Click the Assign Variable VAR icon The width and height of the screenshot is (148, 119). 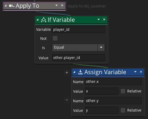(80, 72)
